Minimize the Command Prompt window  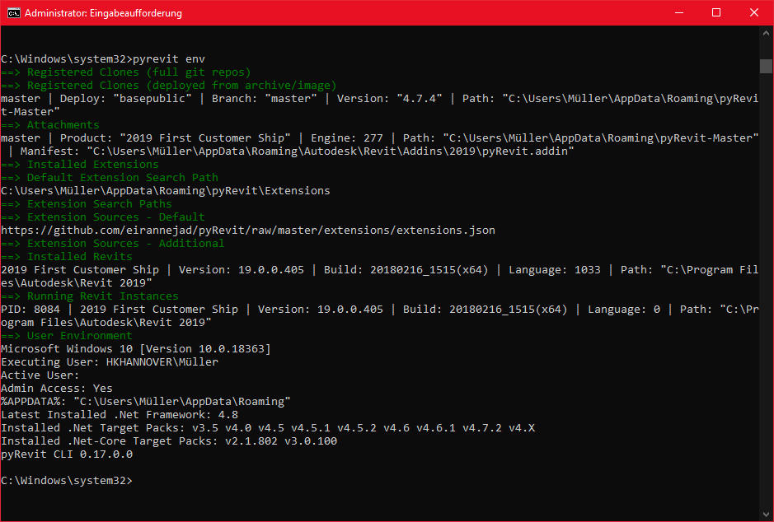click(x=679, y=12)
